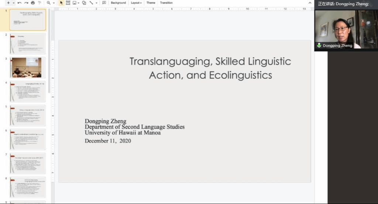Collapse the toolbar with the up chevron
Image resolution: width=378 pixels, height=204 pixels.
pyautogui.click(x=310, y=3)
